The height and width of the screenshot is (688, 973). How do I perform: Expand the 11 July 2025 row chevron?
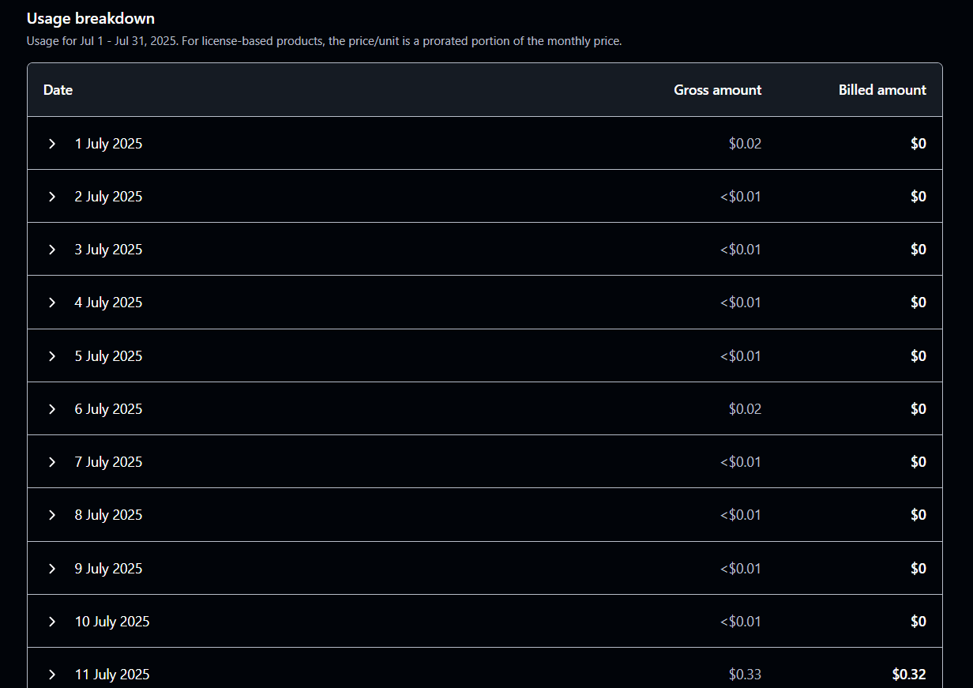click(x=52, y=675)
